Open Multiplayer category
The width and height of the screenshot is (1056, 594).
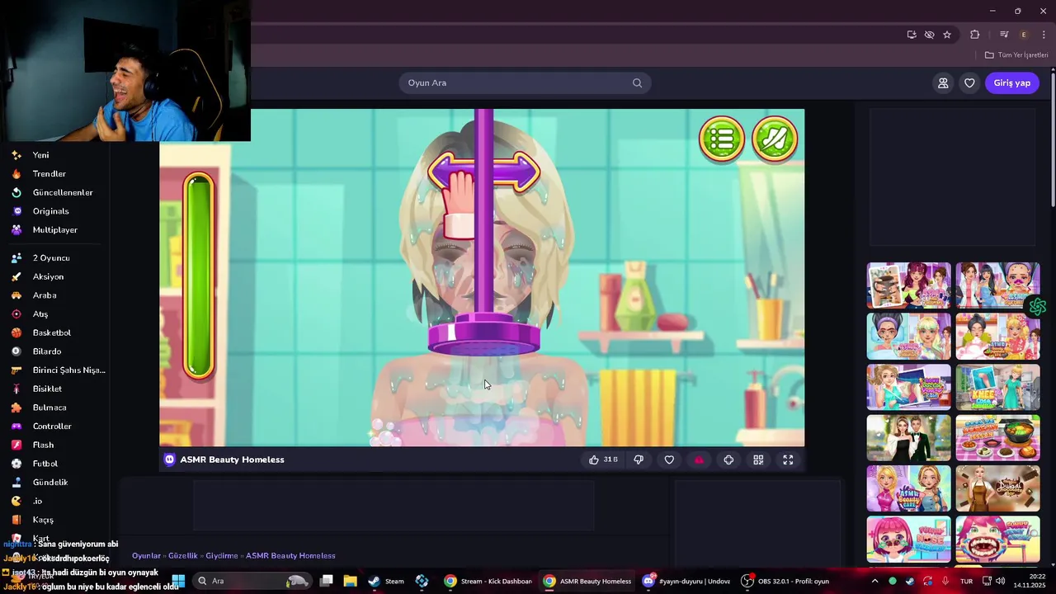point(54,230)
